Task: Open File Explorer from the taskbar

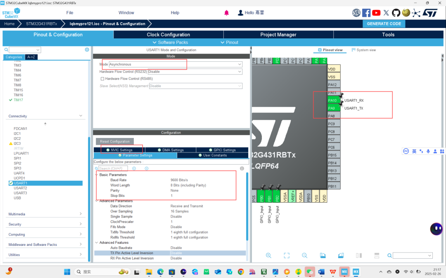Action: pos(149,272)
